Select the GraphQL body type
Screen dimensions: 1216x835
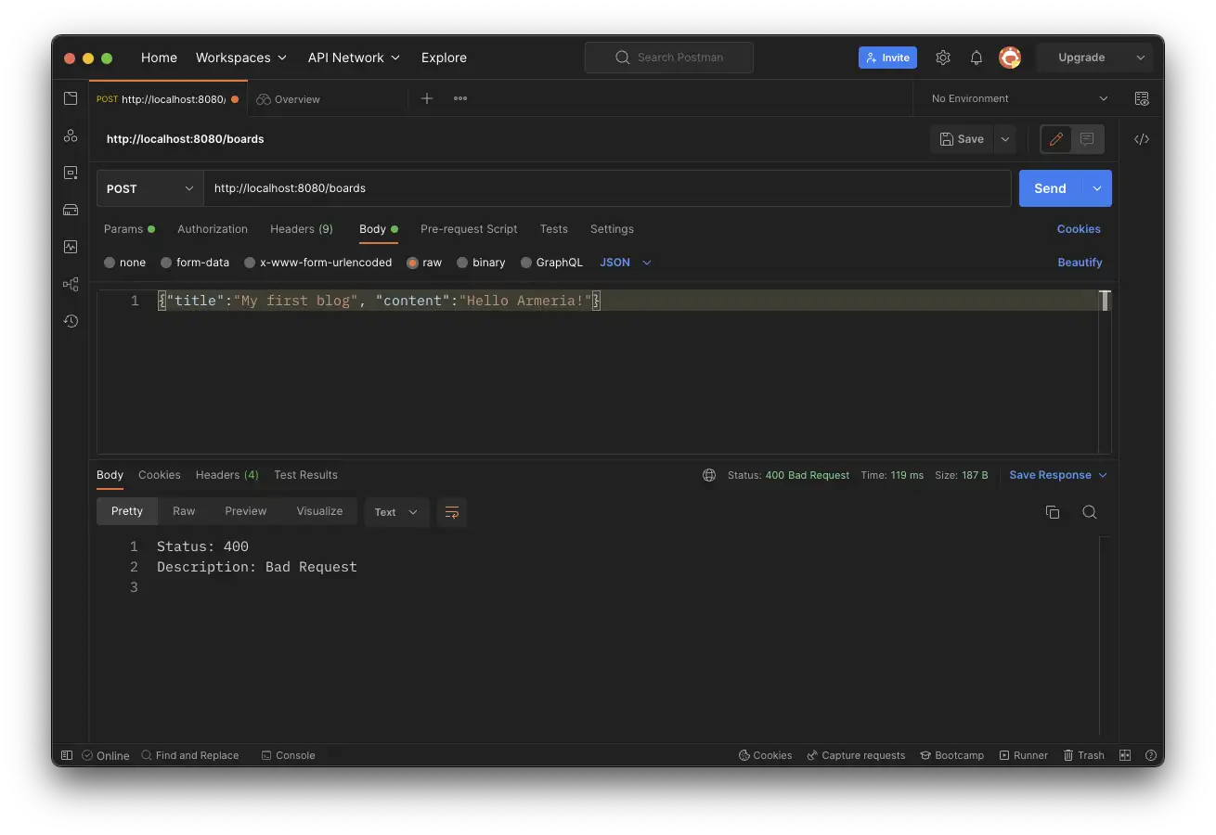551,263
